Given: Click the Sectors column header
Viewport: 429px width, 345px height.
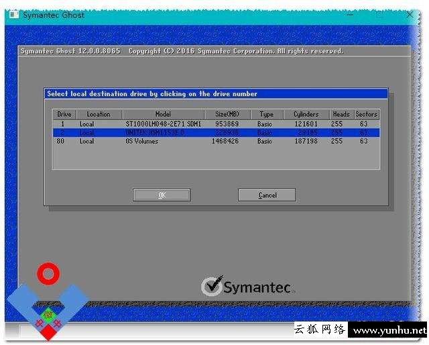Looking at the screenshot, I should coord(367,114).
